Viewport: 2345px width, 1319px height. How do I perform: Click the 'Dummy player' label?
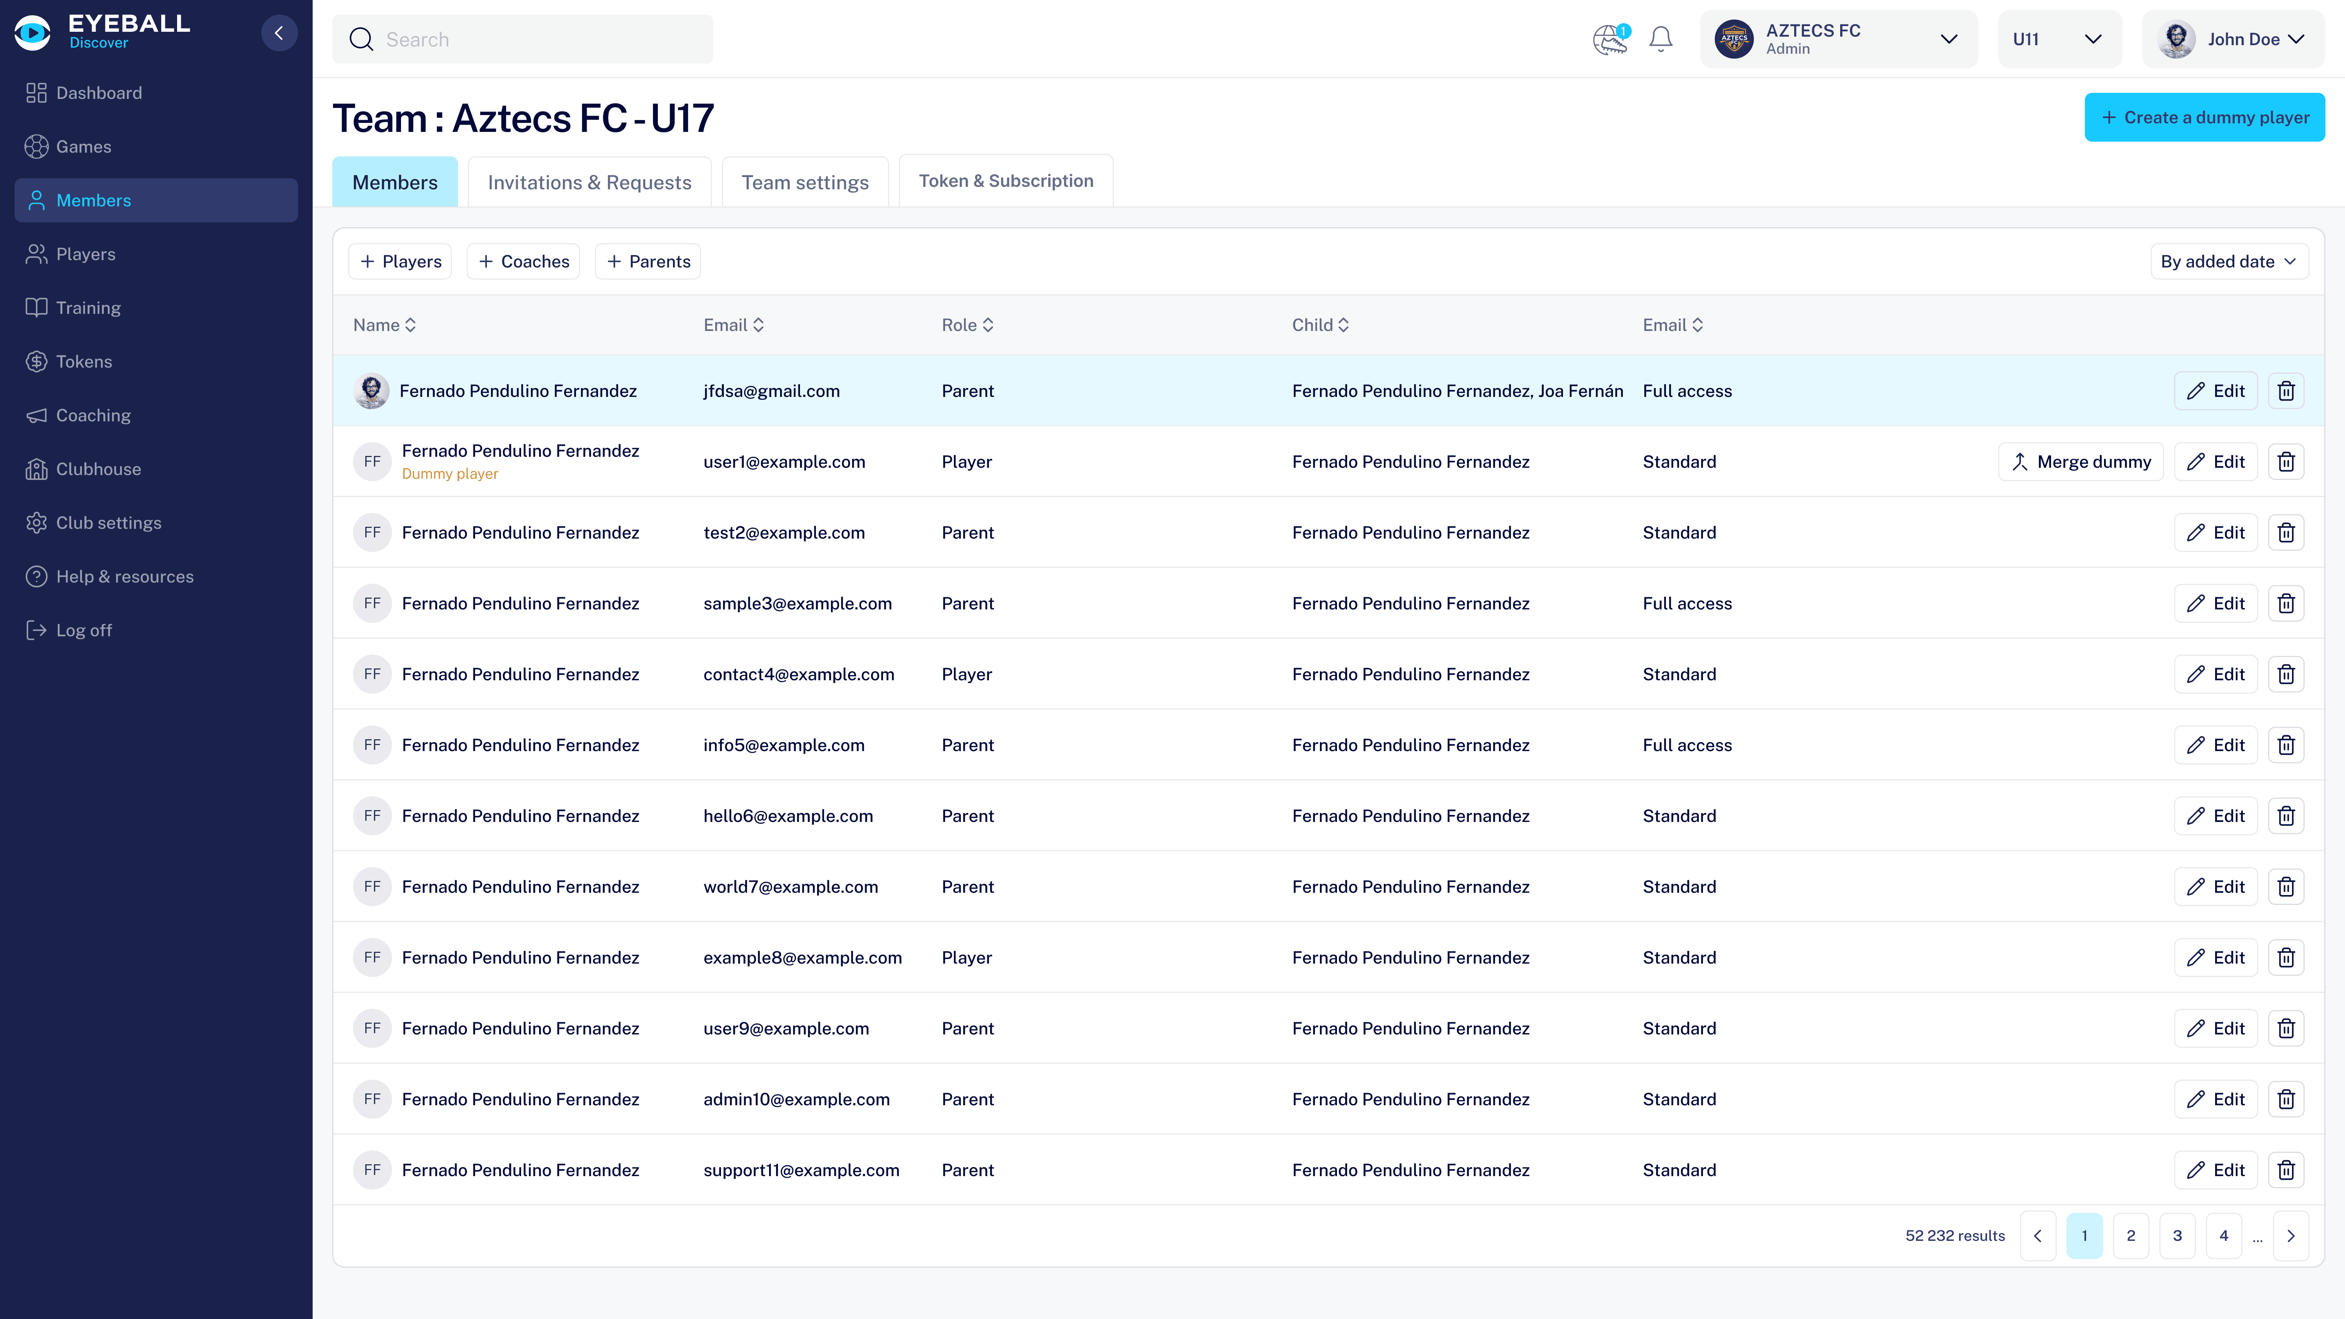click(450, 474)
